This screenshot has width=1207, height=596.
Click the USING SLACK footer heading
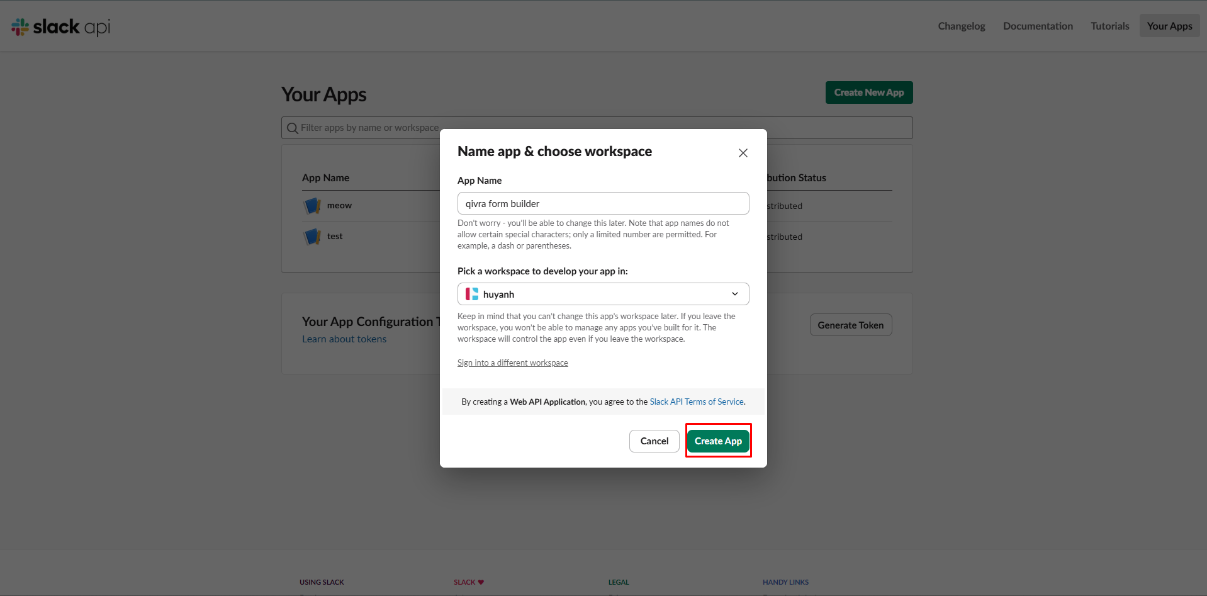[x=322, y=582]
